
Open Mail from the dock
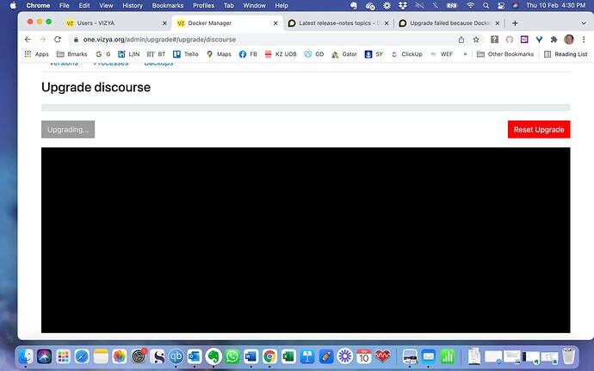tap(429, 356)
